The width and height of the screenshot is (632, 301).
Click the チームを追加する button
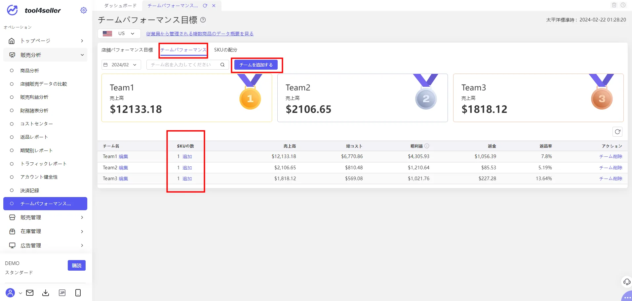click(x=256, y=65)
